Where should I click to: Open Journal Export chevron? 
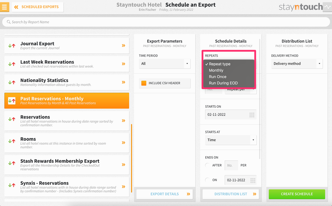tap(123, 45)
